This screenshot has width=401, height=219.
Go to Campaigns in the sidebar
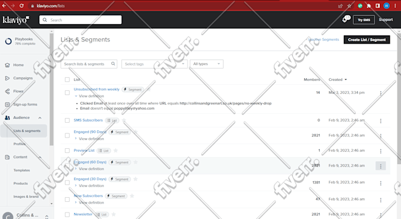(23, 78)
